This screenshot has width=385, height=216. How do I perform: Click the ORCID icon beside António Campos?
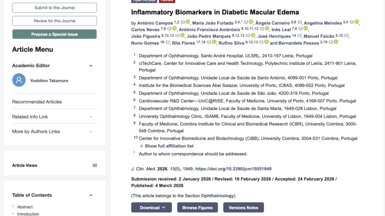pyautogui.click(x=188, y=22)
